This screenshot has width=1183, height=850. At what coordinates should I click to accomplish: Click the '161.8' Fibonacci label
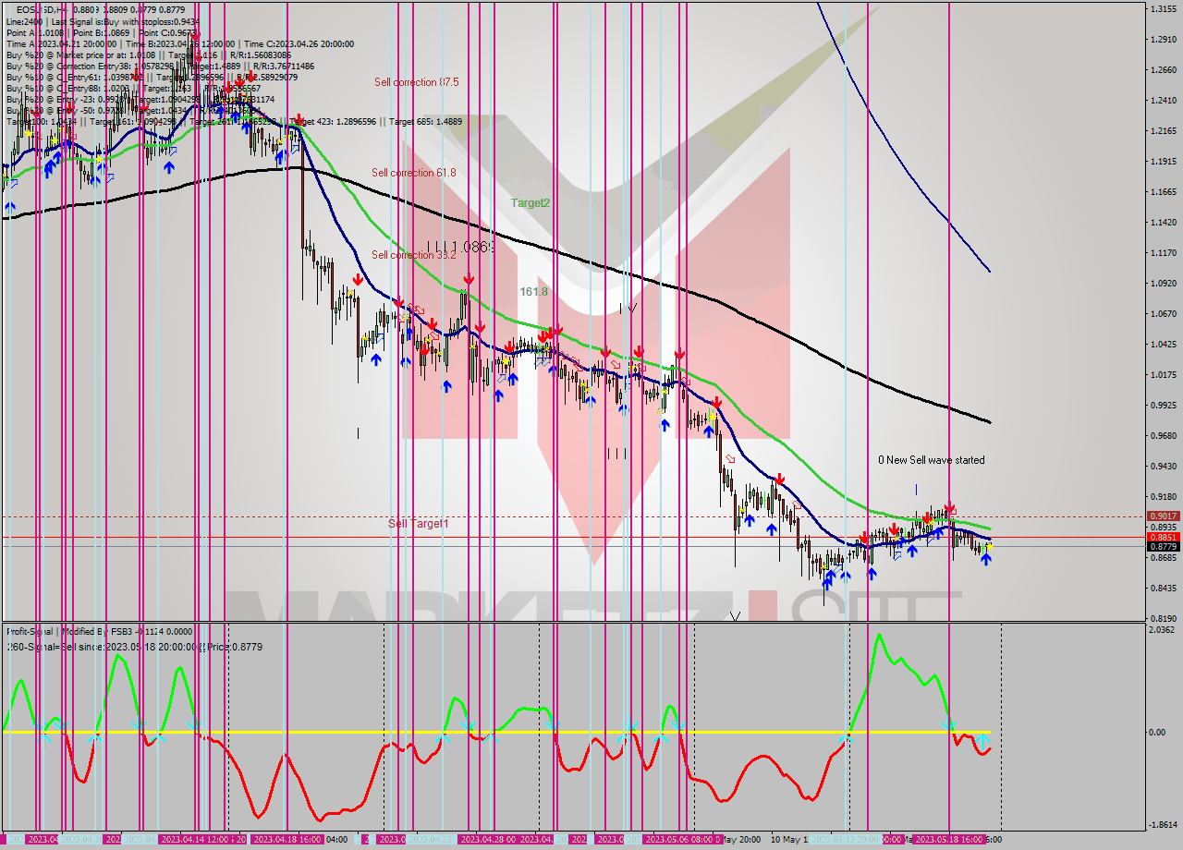pyautogui.click(x=534, y=291)
